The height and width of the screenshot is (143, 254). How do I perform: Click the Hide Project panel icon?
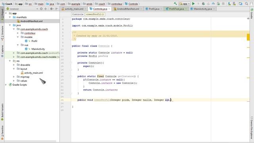[57, 9]
